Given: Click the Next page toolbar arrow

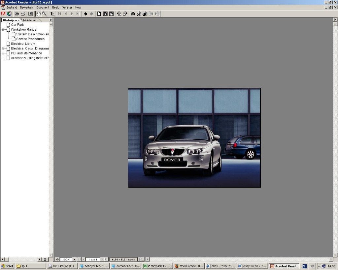Looking at the screenshot, I should [72, 14].
